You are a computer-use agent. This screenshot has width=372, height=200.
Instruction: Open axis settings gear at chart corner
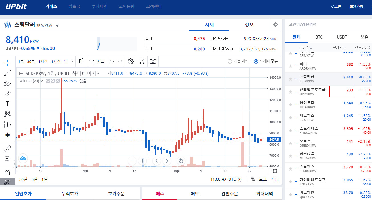coord(275,171)
